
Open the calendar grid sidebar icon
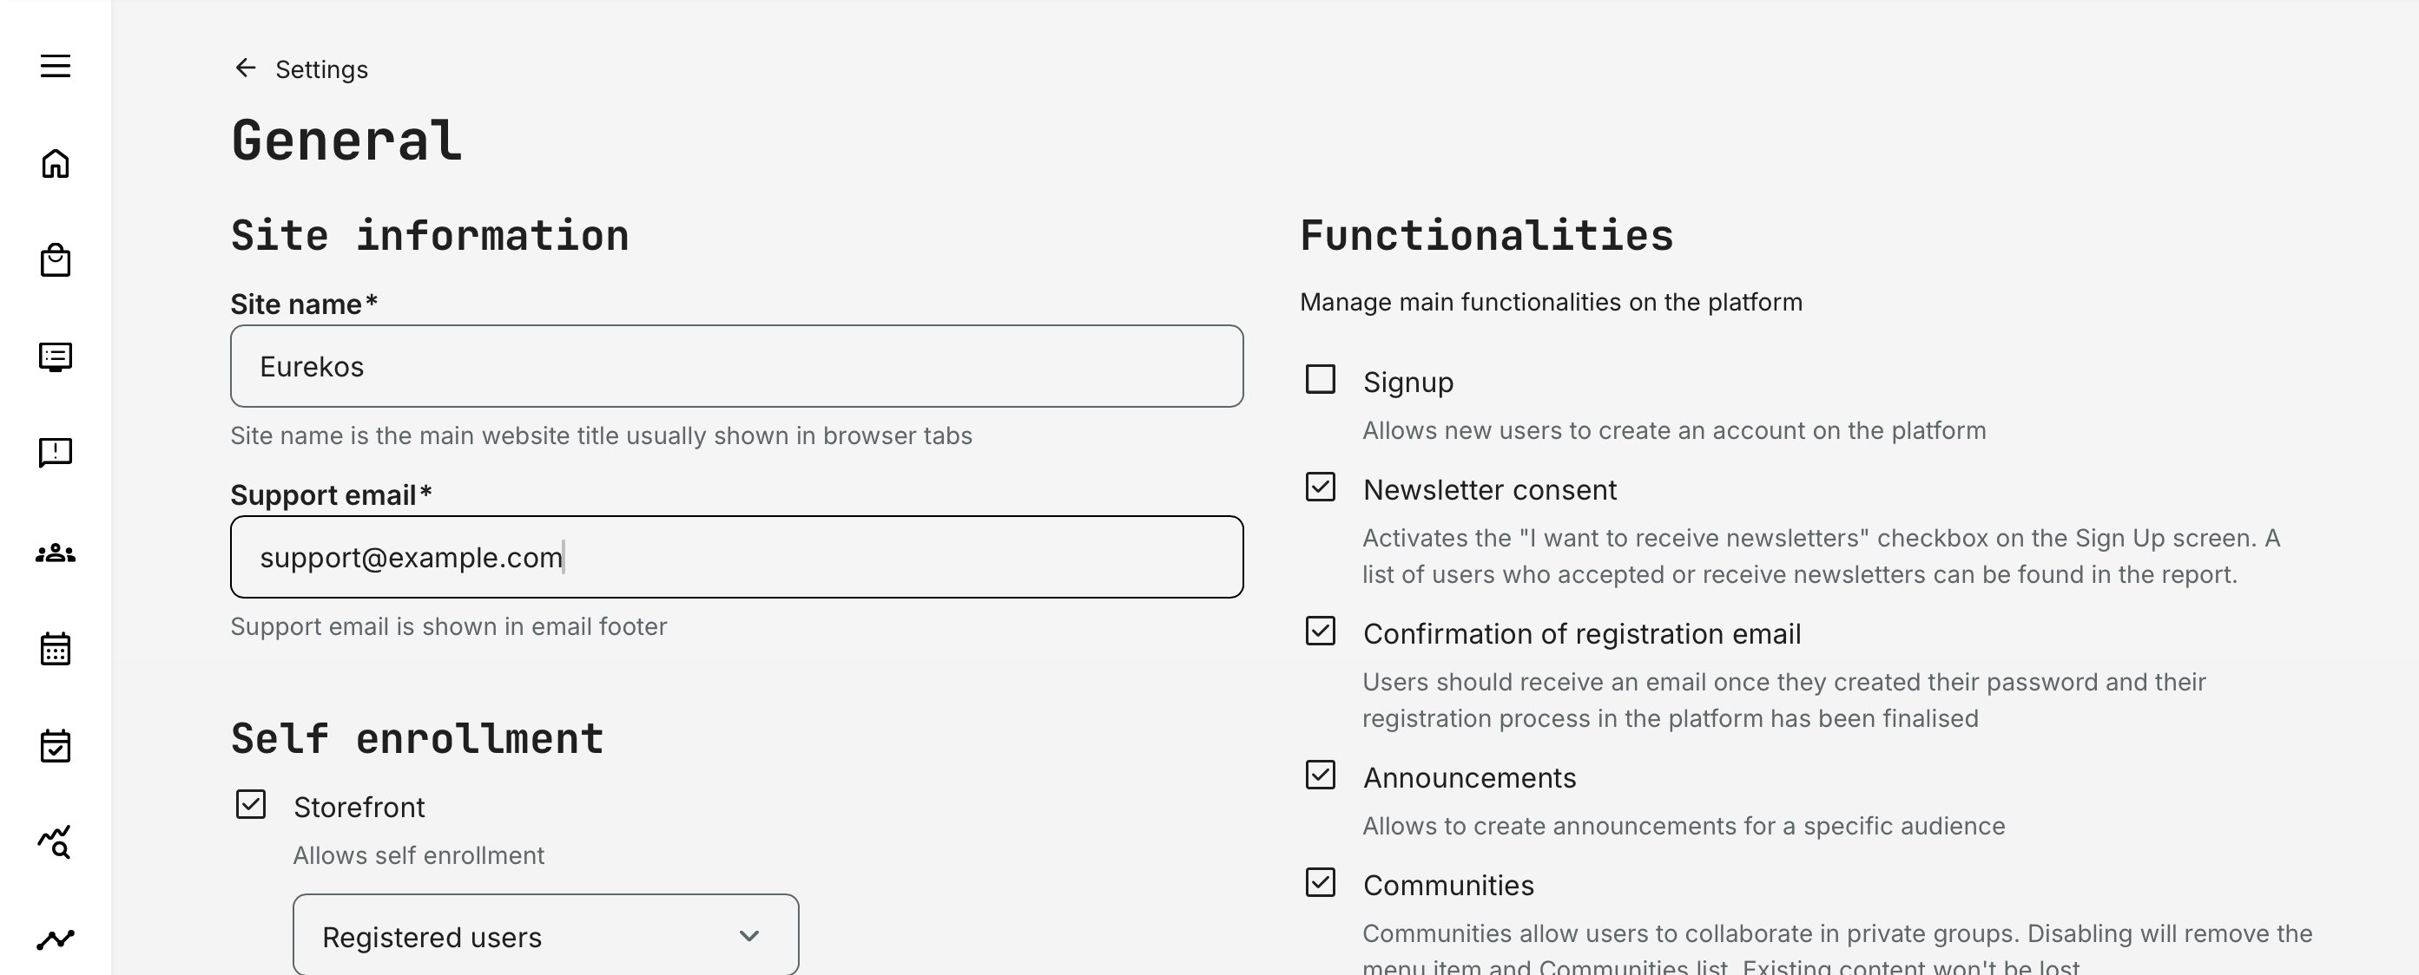56,649
